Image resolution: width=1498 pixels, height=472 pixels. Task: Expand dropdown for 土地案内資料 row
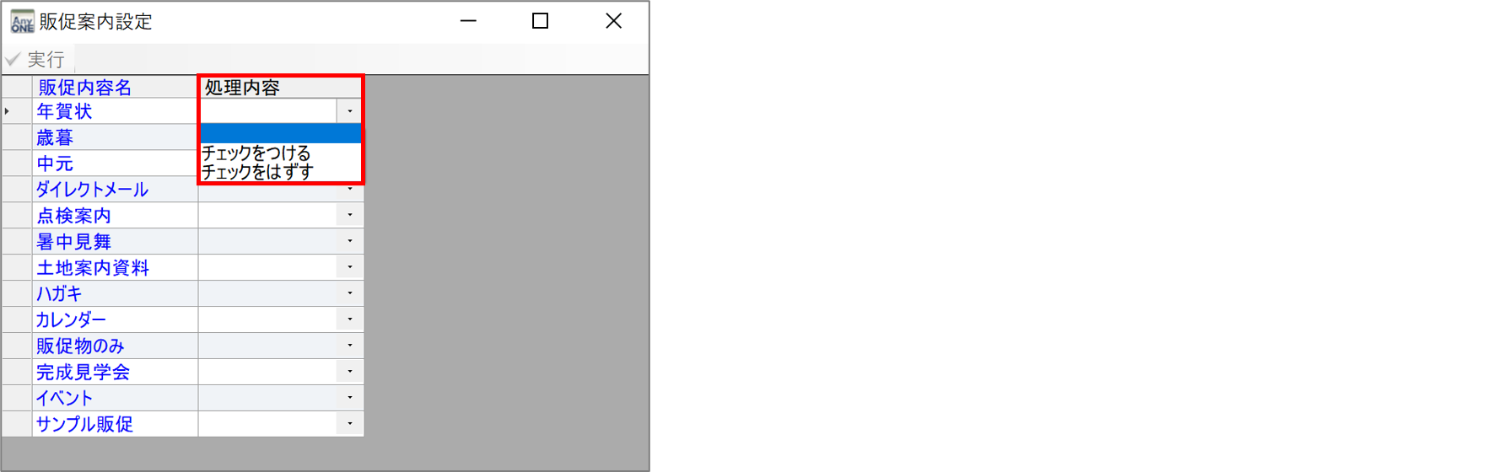350,267
